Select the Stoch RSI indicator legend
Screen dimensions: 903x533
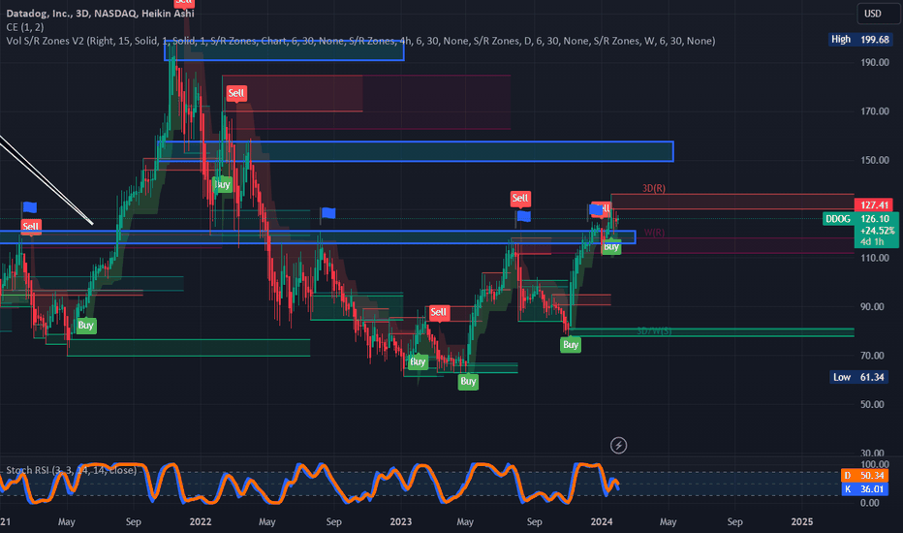(72, 470)
